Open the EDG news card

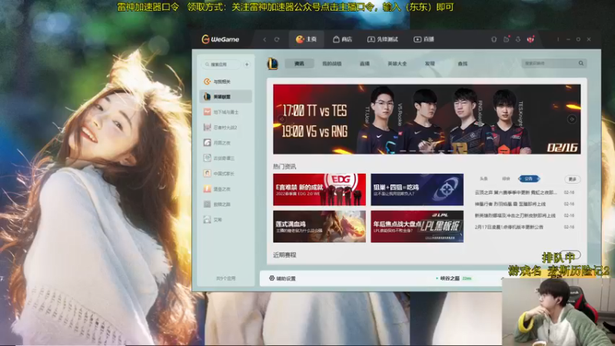[x=319, y=189]
